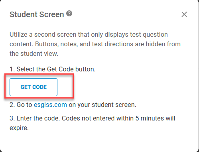Click step 1 'Select the Get Code button' text

53,69
